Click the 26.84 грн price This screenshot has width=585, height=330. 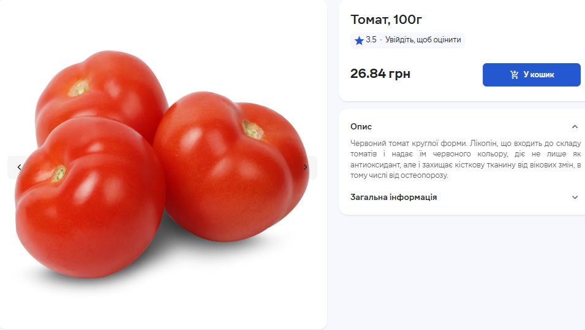[380, 74]
